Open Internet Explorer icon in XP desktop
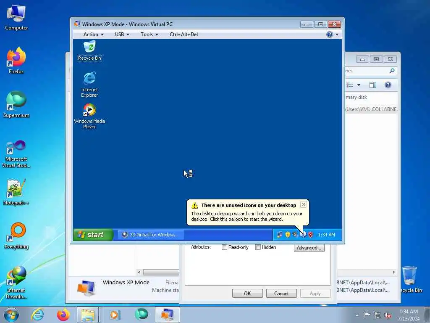The width and height of the screenshot is (430, 323). 89,84
